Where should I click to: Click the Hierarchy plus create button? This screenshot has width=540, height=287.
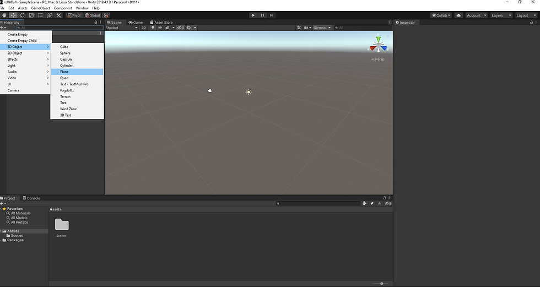(x=3, y=28)
